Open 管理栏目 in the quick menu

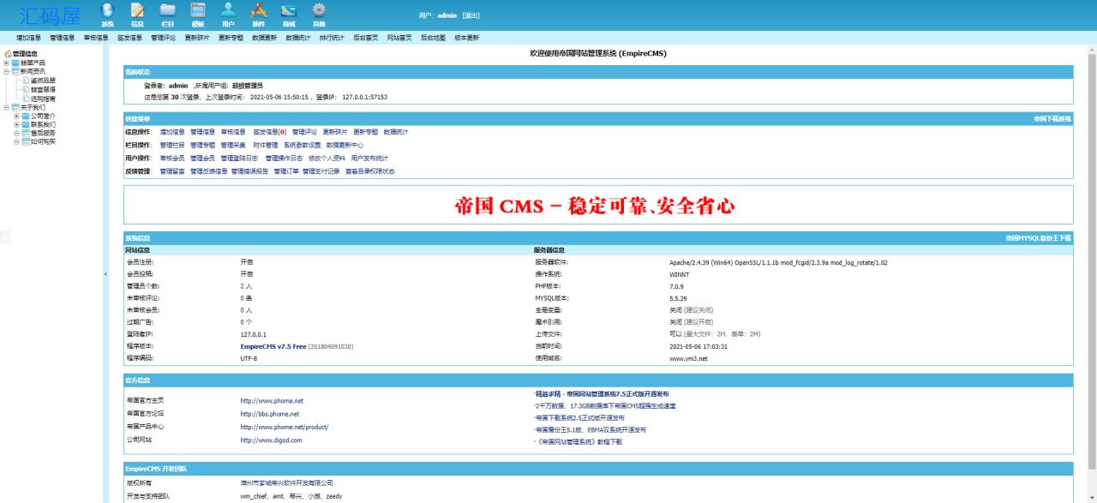coord(172,145)
